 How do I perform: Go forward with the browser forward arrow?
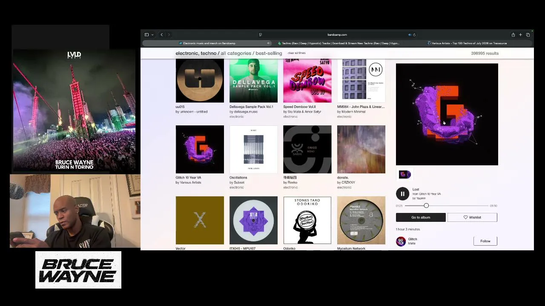169,35
